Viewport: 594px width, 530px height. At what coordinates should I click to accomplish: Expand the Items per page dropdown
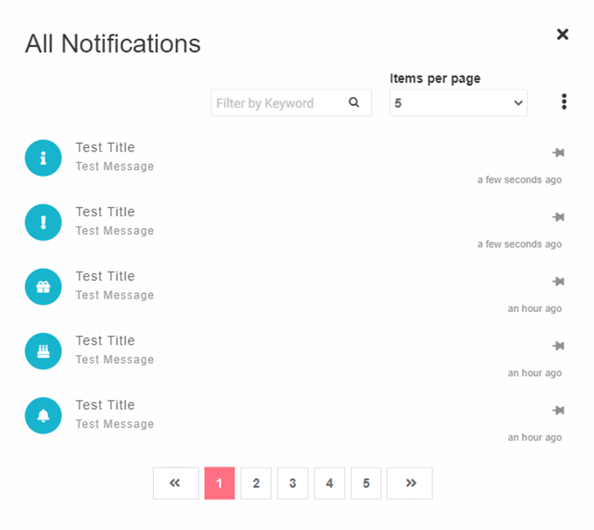click(459, 103)
